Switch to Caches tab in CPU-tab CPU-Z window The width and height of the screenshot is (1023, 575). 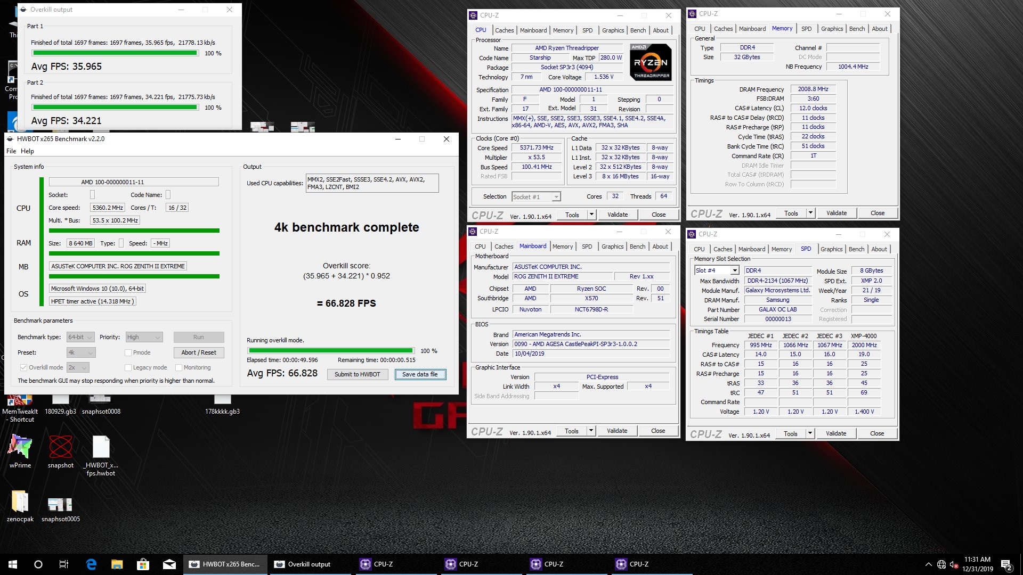(504, 30)
